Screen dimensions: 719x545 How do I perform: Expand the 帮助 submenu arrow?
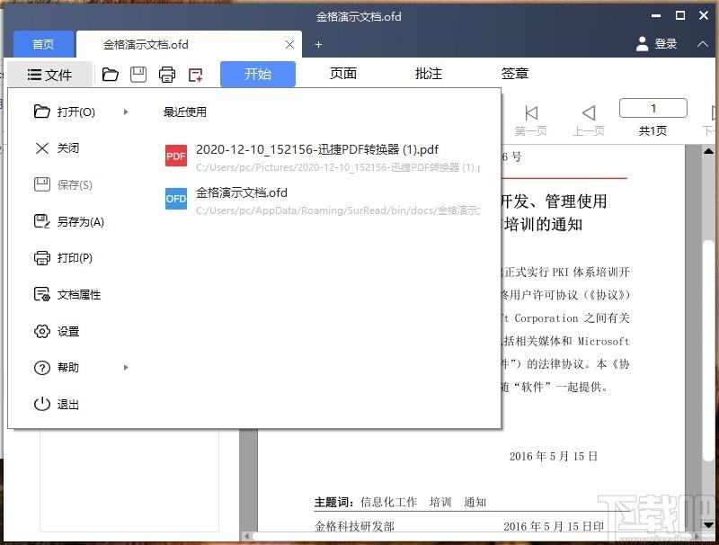pos(126,368)
